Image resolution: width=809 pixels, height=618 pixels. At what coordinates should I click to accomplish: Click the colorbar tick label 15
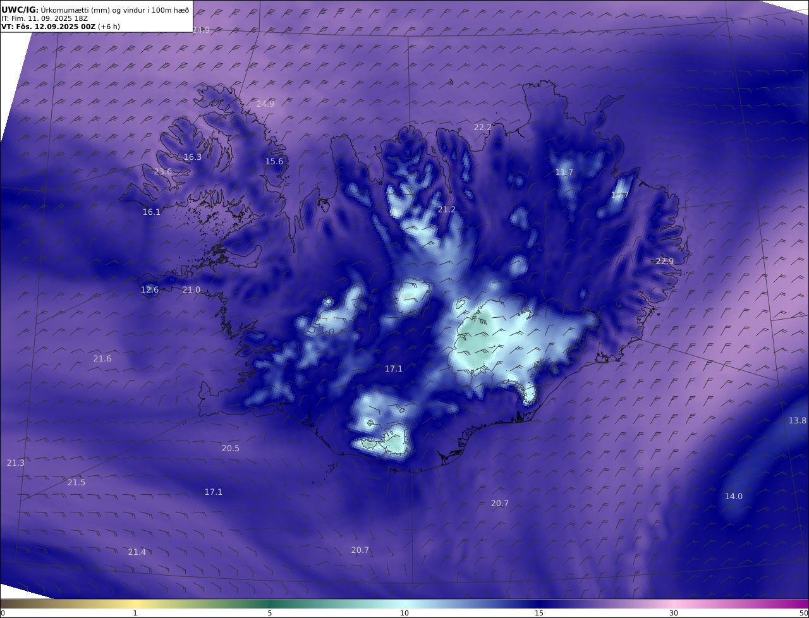coord(539,613)
